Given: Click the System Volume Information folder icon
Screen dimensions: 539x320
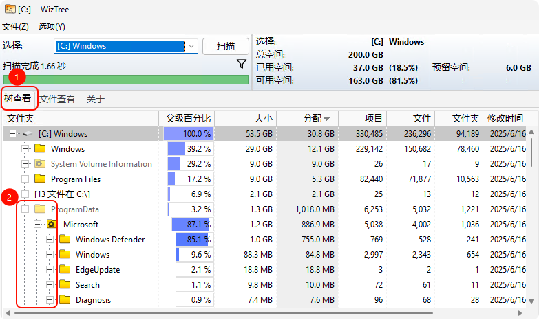Looking at the screenshot, I should [x=40, y=164].
